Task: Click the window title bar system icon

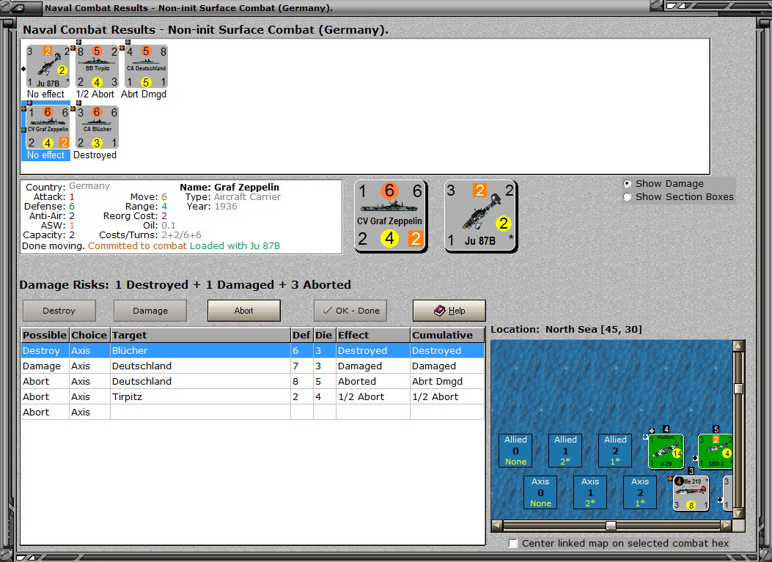Action: [x=18, y=7]
